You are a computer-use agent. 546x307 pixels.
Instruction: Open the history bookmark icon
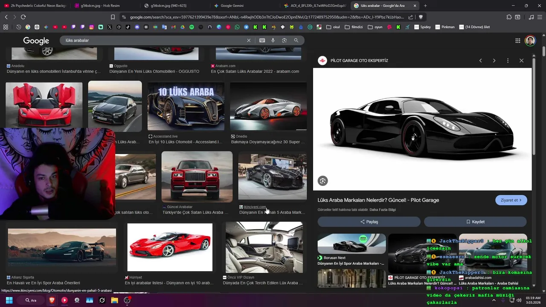tap(19, 27)
